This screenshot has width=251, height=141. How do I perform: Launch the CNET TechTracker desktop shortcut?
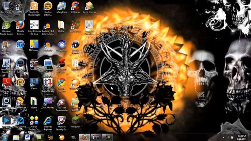pos(48,85)
